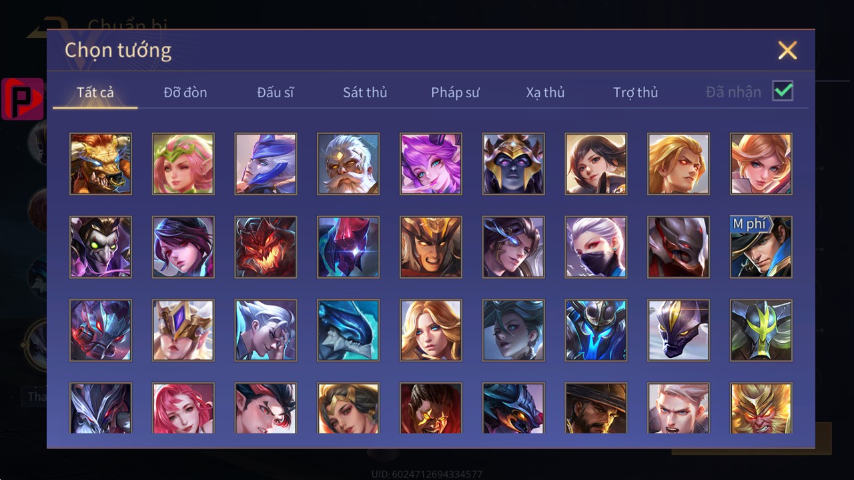Open the 'Đấu sĩ' tab

tap(276, 93)
